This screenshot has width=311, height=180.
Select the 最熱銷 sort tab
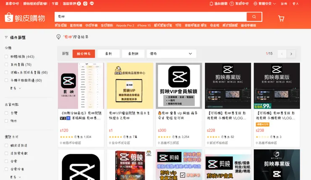[133, 54]
